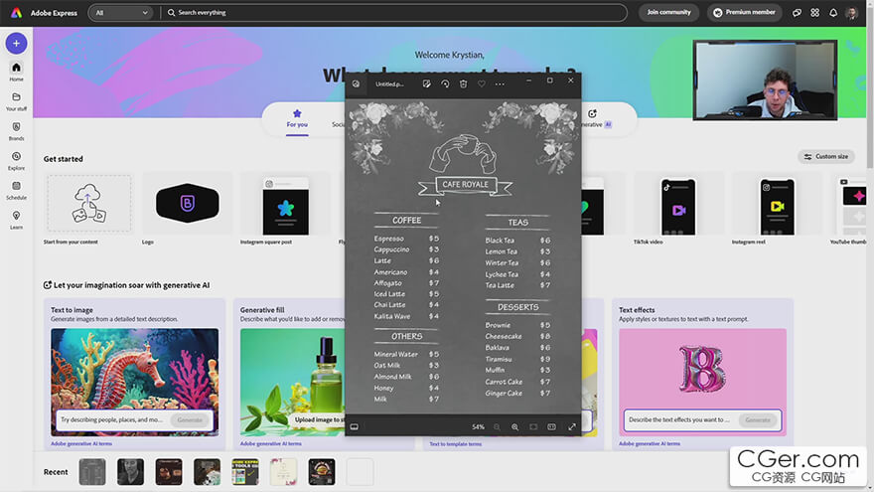
Task: Open Explore in the sidebar
Action: (16, 161)
